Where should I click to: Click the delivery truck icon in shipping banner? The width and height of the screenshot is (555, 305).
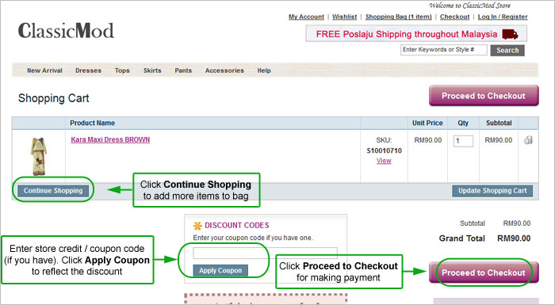(510, 34)
